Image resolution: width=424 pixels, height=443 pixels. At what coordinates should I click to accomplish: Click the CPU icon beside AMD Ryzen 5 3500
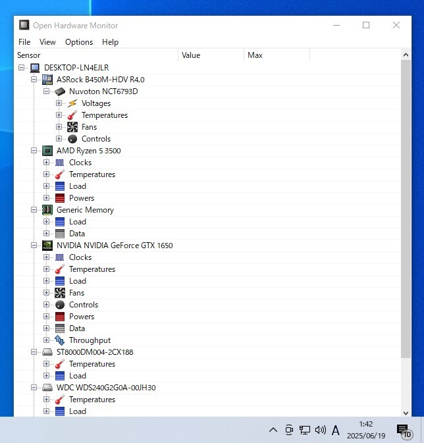(x=47, y=151)
